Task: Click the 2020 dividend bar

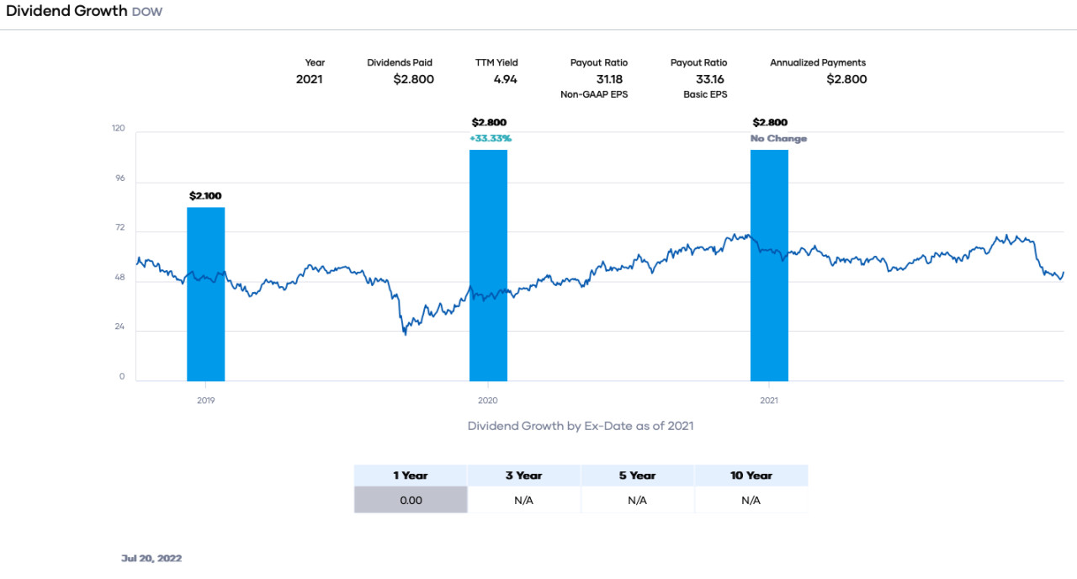Action: point(488,265)
